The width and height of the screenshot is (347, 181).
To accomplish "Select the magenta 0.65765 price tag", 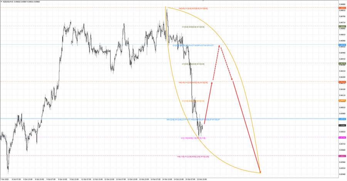I will coord(342,138).
